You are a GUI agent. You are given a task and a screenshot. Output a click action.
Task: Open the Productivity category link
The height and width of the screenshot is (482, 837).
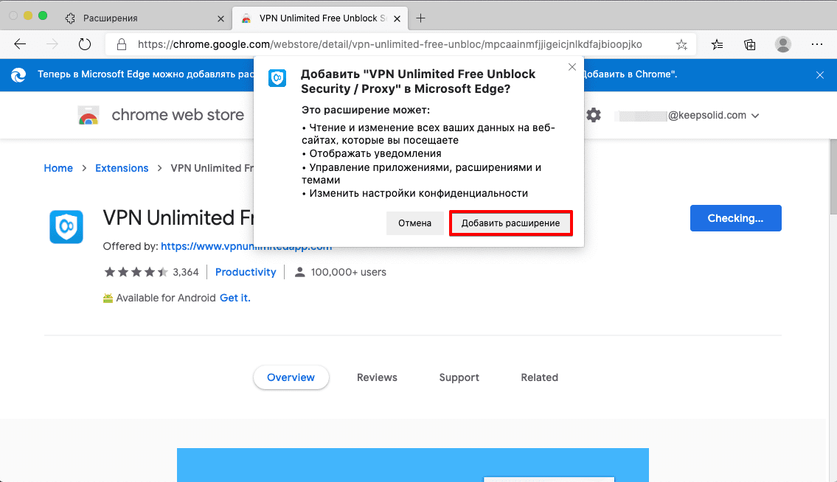(246, 272)
